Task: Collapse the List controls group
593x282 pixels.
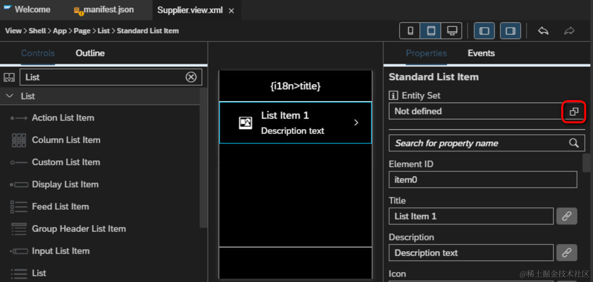Action: coord(10,96)
